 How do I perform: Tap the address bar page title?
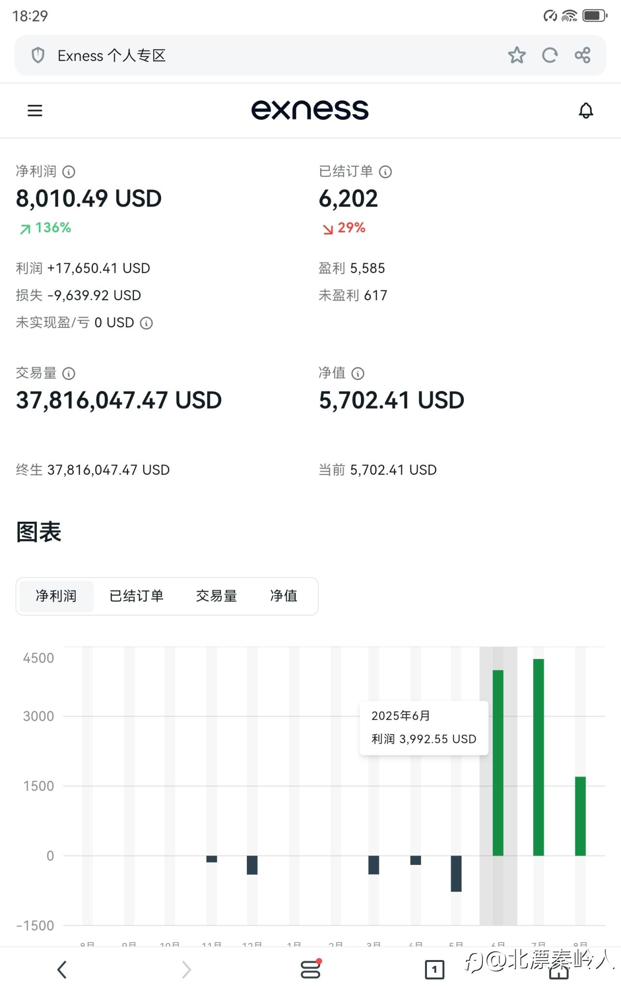coord(112,55)
